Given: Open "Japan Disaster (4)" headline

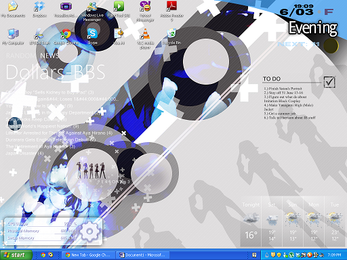Looking at the screenshot, I should click(x=24, y=153).
